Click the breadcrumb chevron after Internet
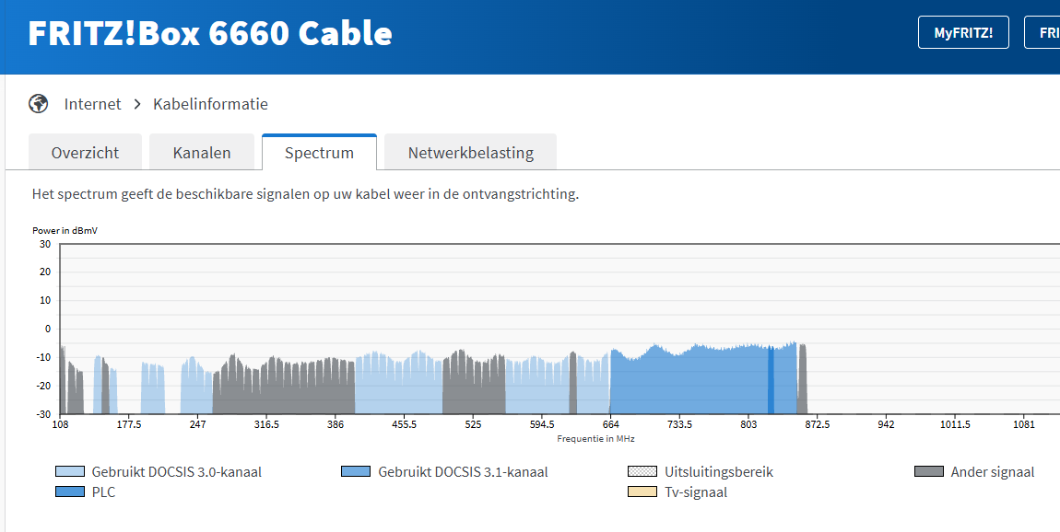This screenshot has height=532, width=1060. click(x=137, y=104)
